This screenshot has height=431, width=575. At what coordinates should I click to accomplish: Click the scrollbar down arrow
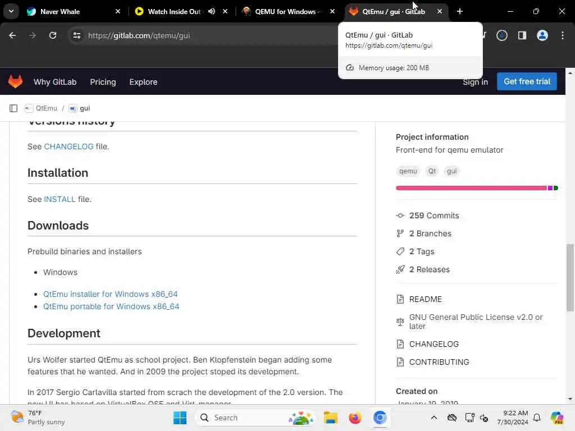point(570,399)
